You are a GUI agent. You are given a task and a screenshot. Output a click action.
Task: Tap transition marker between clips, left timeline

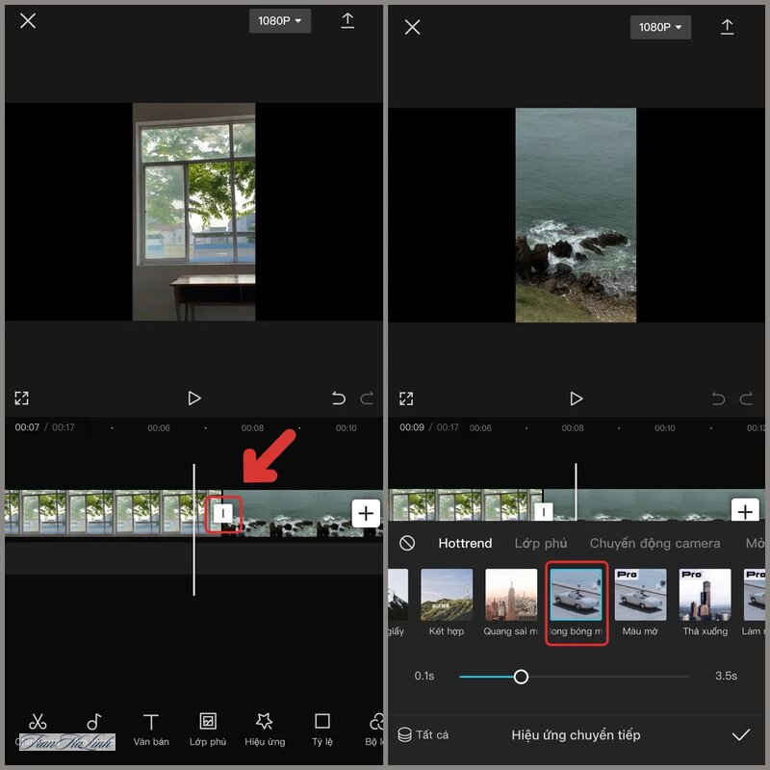coord(223,514)
